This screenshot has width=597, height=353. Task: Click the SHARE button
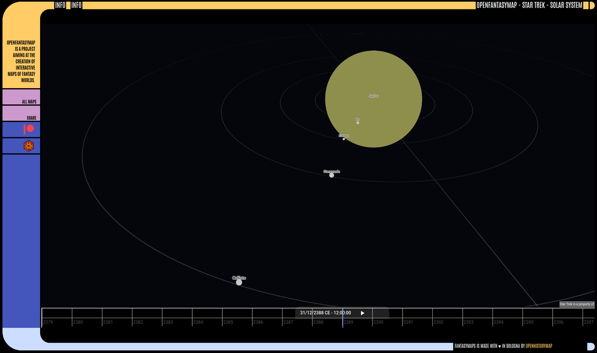pos(21,113)
